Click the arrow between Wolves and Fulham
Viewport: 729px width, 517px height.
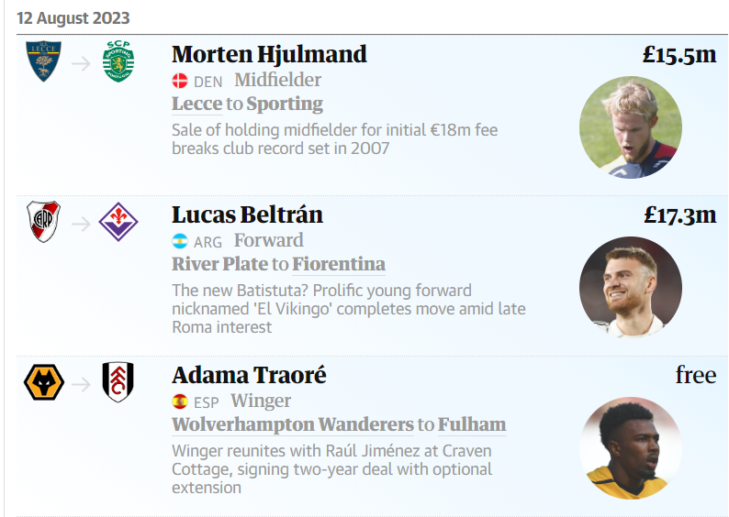[x=81, y=383]
